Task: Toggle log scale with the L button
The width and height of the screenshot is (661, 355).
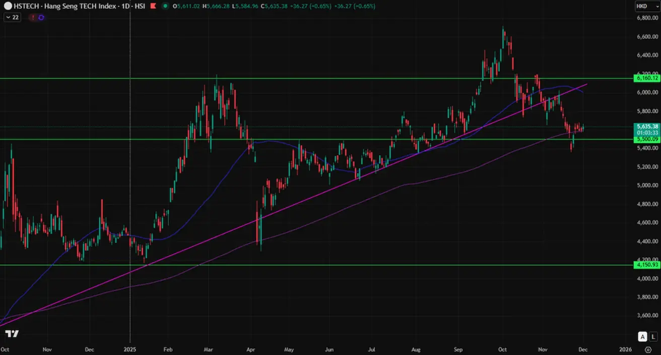Action: [653, 337]
